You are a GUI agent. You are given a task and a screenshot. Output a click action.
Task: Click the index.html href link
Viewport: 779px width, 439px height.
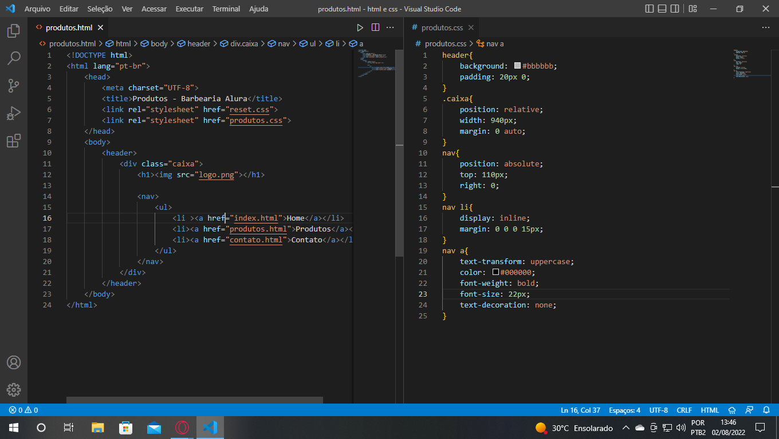click(x=256, y=218)
